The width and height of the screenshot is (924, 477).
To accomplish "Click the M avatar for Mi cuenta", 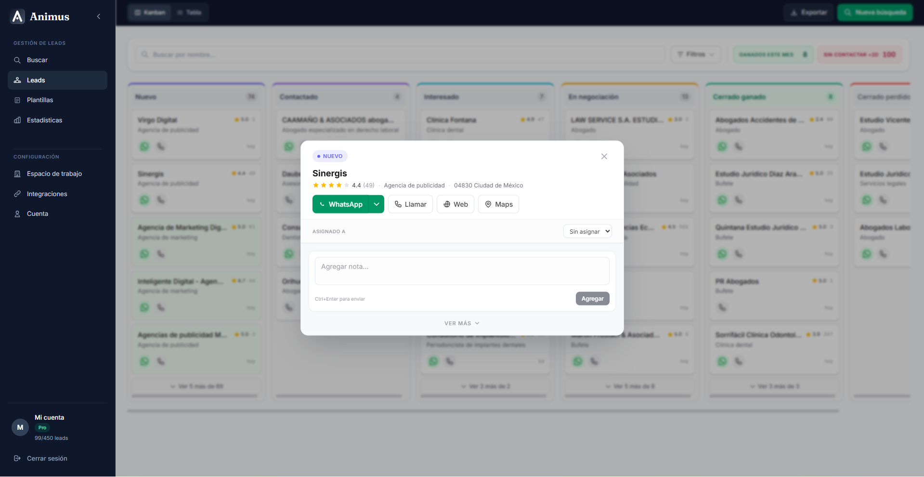I will point(20,427).
